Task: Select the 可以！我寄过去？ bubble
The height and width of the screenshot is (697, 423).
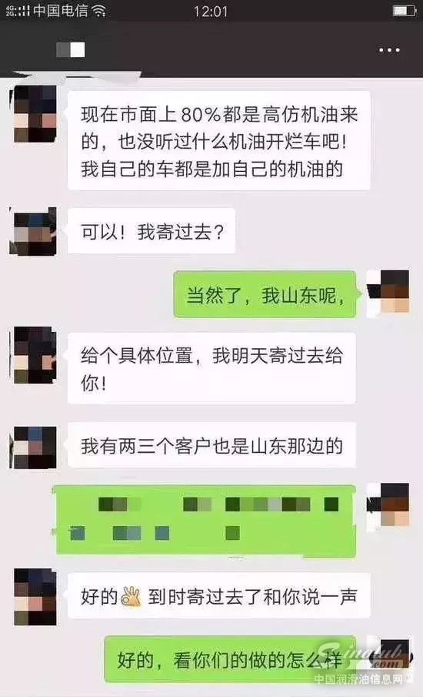Action: click(x=152, y=231)
